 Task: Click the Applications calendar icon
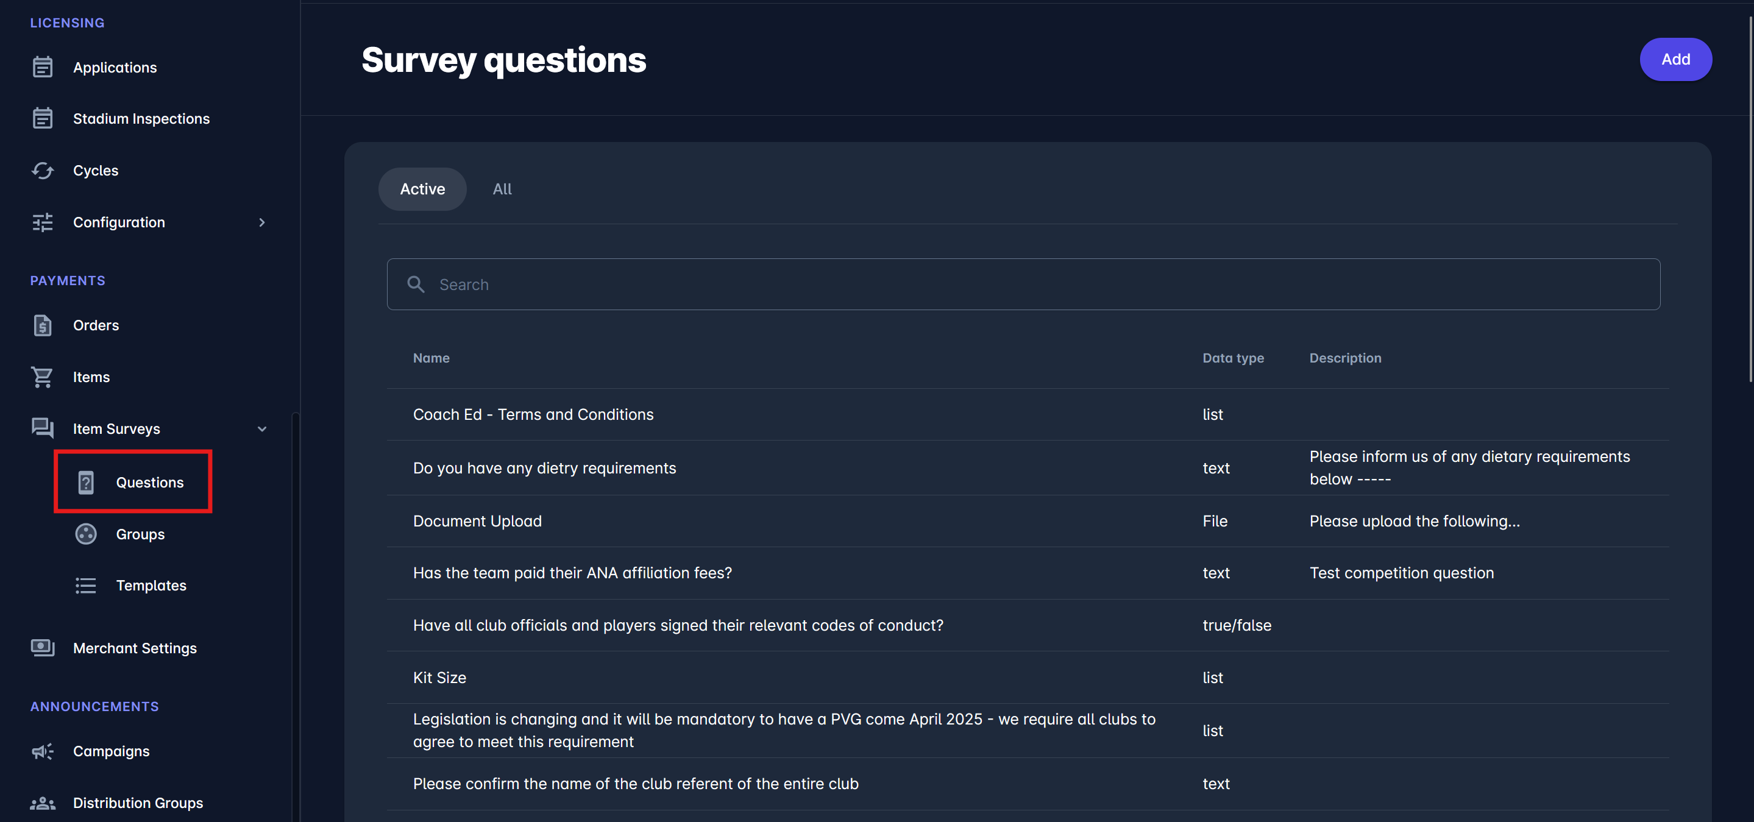coord(42,68)
